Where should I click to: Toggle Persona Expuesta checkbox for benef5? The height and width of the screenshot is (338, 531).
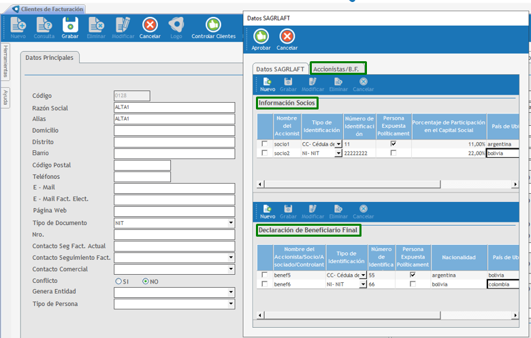[413, 275]
